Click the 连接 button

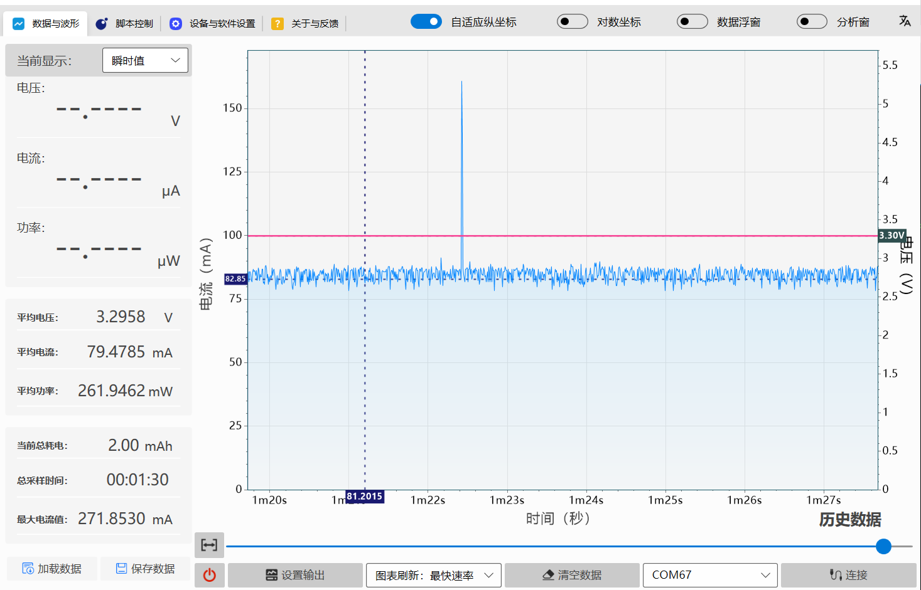(x=849, y=575)
